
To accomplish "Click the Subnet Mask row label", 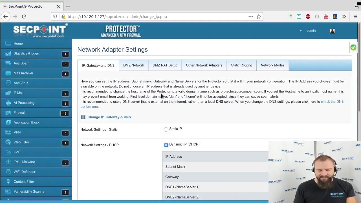I will (175, 167).
